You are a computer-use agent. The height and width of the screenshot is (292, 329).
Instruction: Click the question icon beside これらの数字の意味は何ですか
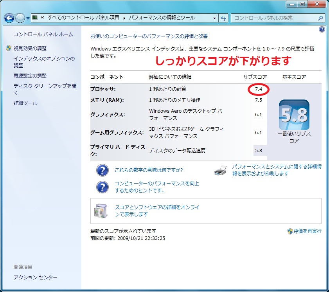(102, 170)
